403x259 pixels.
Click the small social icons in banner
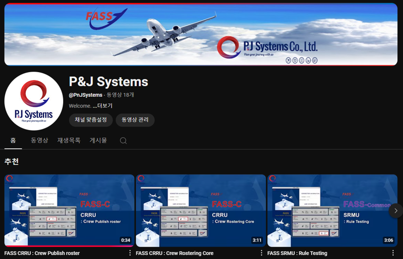pyautogui.click(x=301, y=60)
